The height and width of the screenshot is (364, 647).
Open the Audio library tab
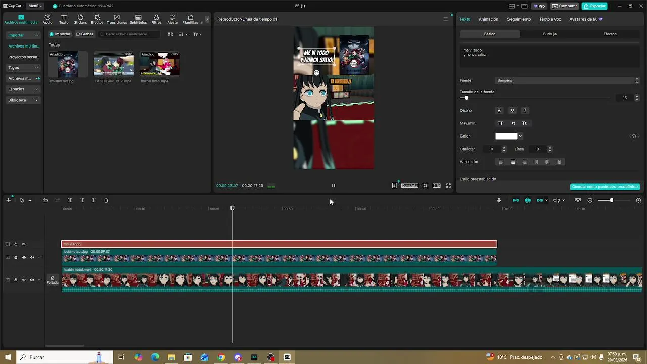(x=48, y=19)
